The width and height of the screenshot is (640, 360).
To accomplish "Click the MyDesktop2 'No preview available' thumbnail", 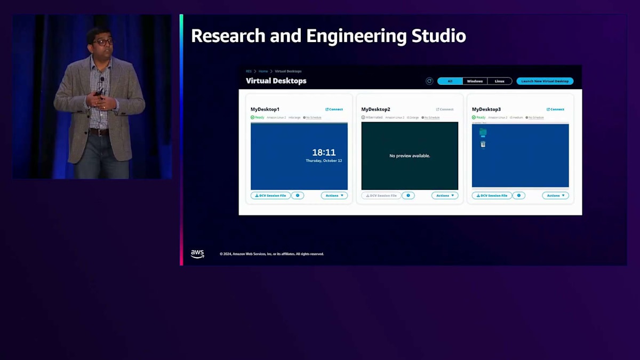I will (x=410, y=156).
